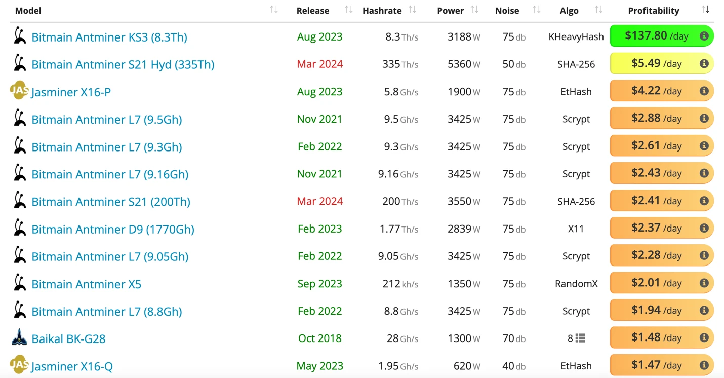The image size is (724, 378).
Task: Sort by Release date arrows
Action: (349, 10)
